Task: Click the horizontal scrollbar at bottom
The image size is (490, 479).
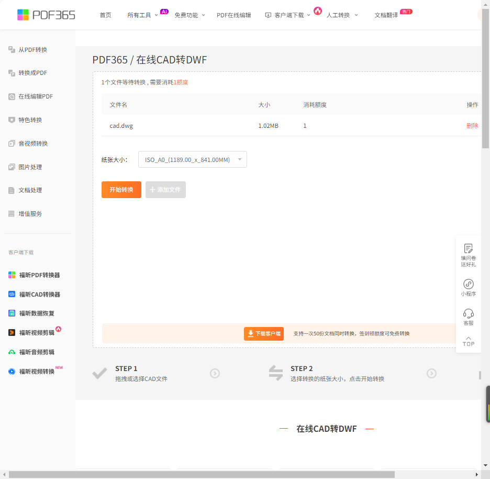Action: coord(202,475)
